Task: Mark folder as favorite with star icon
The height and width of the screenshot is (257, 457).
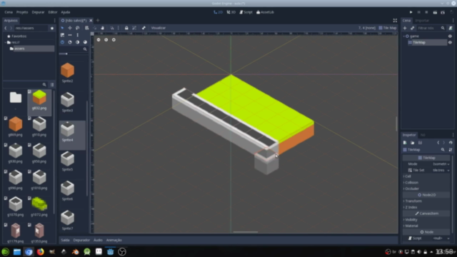Action: 52,29
